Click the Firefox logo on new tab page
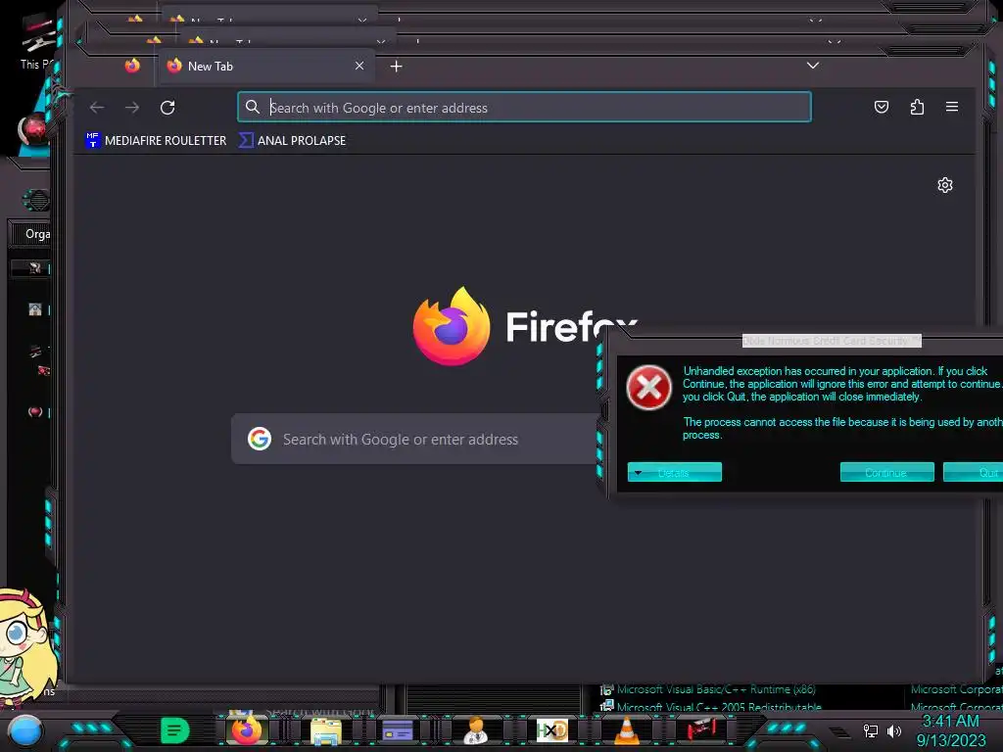The height and width of the screenshot is (752, 1003). click(452, 327)
